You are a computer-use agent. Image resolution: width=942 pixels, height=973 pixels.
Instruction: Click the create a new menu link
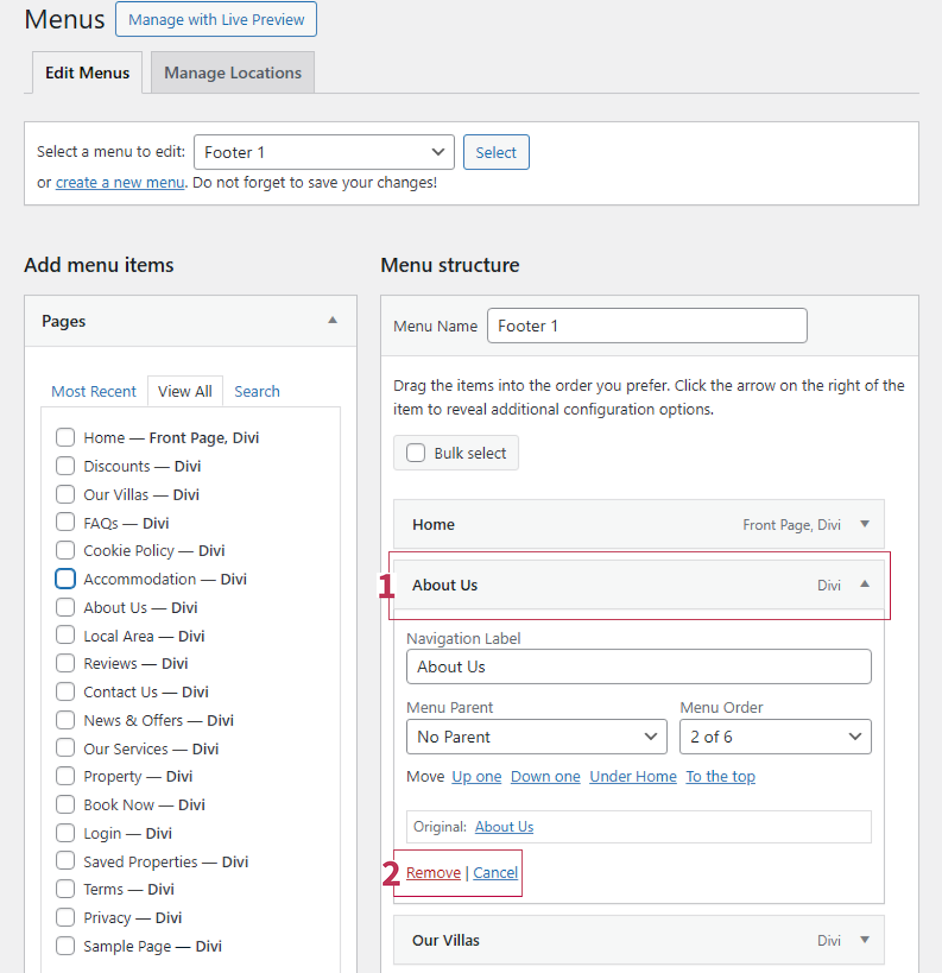pos(120,182)
